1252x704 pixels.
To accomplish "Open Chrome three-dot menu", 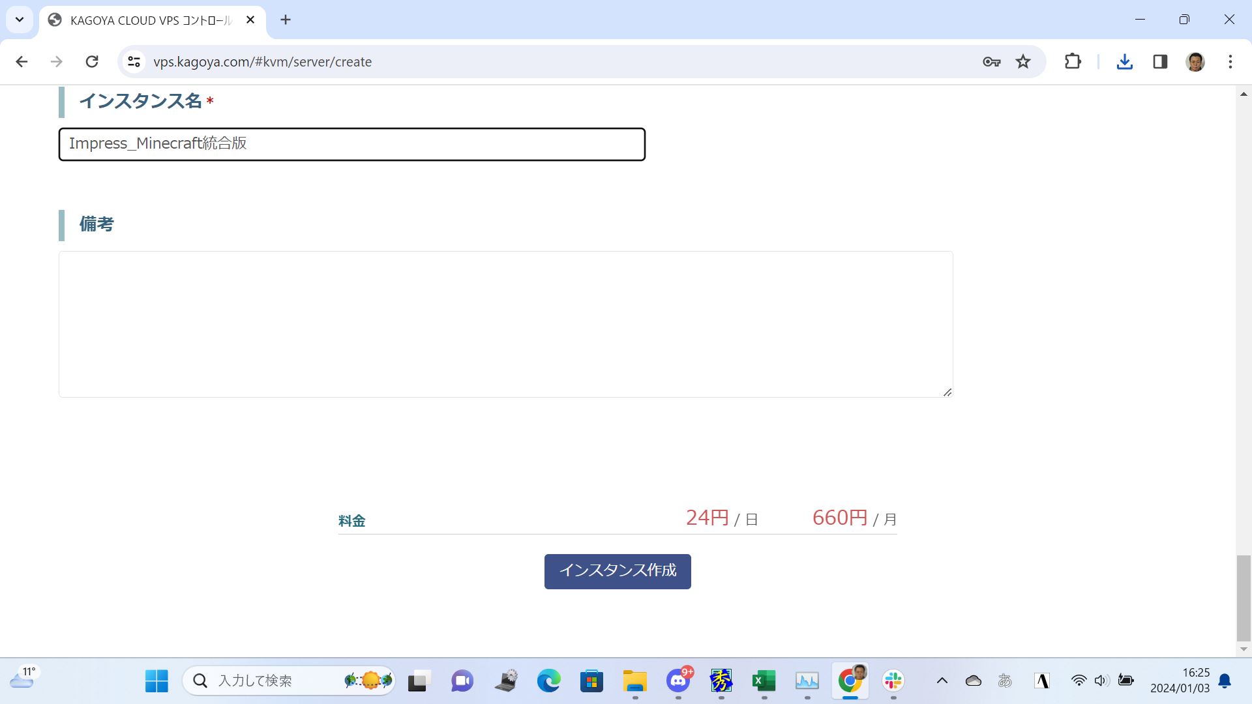I will (x=1230, y=61).
